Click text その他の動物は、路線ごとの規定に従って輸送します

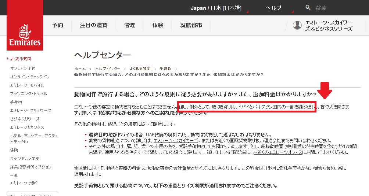125,124
